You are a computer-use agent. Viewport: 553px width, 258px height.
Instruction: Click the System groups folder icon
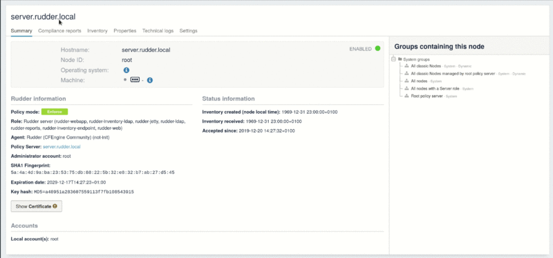tap(400, 59)
